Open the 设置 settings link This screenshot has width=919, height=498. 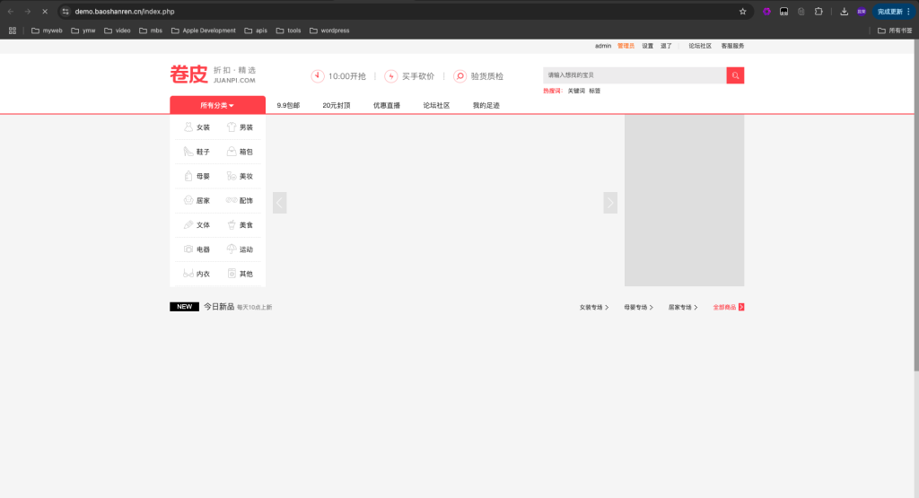point(648,46)
